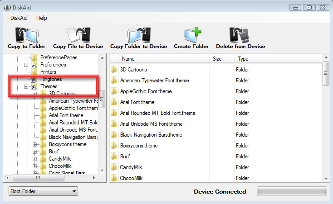333x204 pixels.
Task: Open the Root Folder dropdown
Action: 43,191
